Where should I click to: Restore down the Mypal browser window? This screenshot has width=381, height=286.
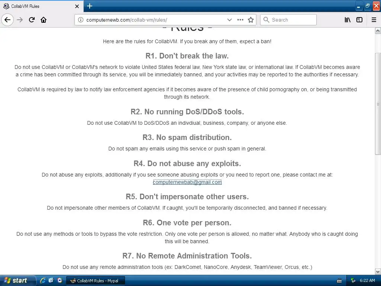point(367,6)
